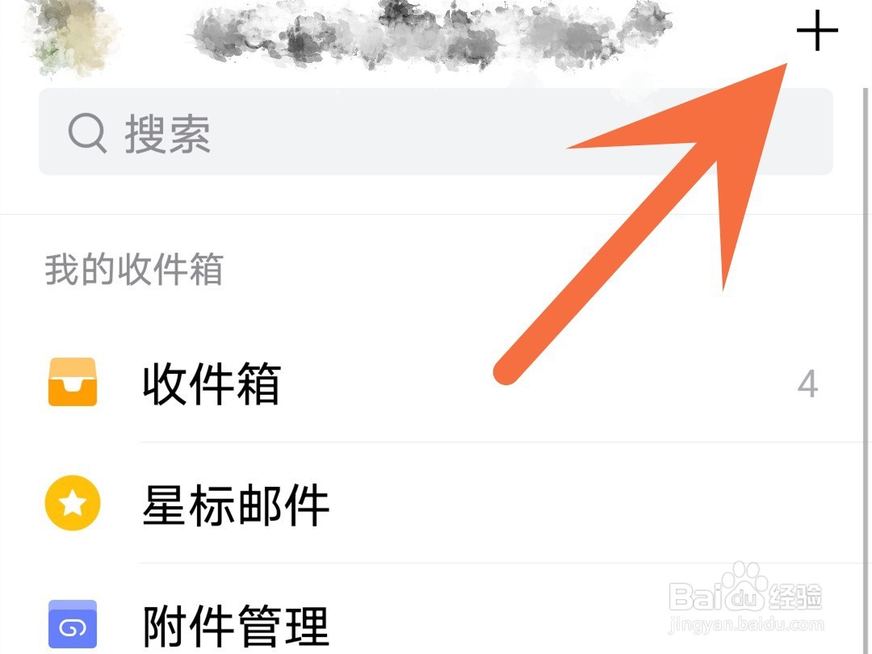The height and width of the screenshot is (654, 872).
Task: Open the blurred profile avatar picture
Action: 71,36
